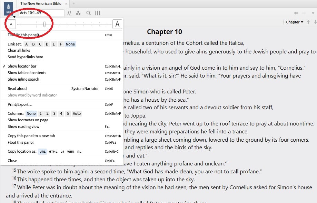Select The New American Bible tab
Image resolution: width=317 pixels, height=203 pixels.
point(41,3)
